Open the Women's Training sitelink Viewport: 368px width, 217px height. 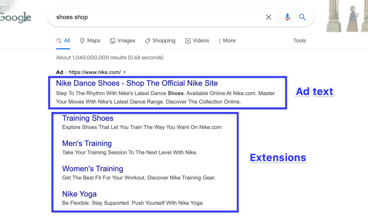pos(93,169)
